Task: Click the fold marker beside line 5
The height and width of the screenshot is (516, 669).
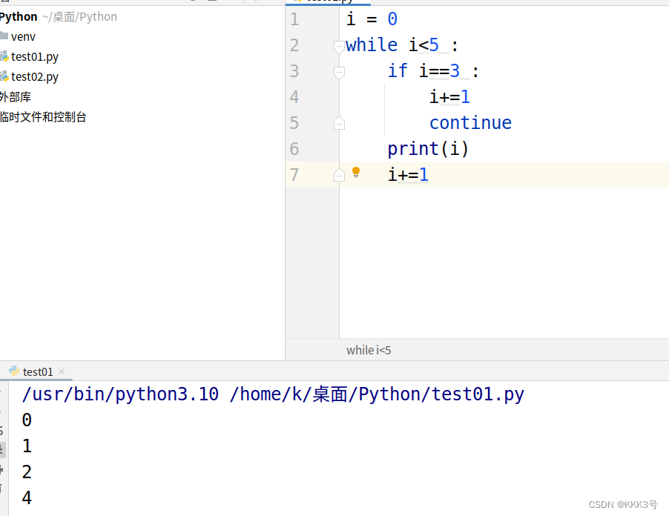Action: 339,122
